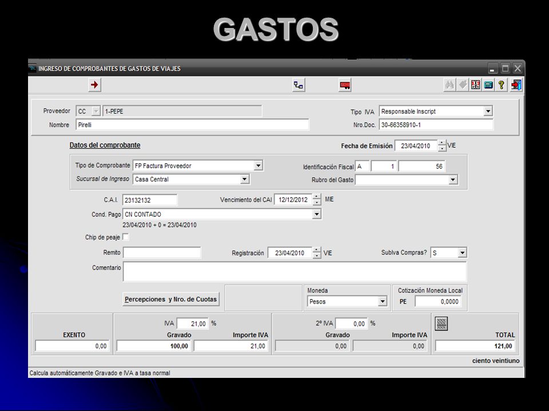
Task: Click the 2º IVA percent field
Action: coord(351,324)
